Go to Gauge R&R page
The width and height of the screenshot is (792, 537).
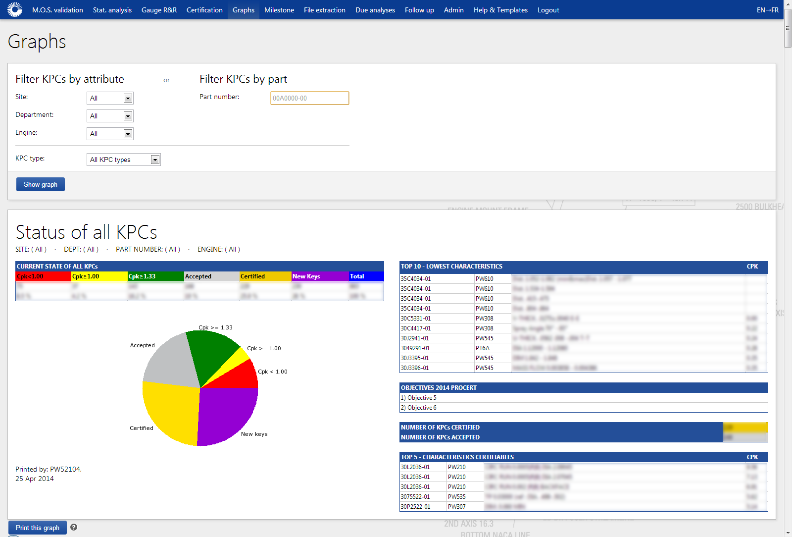coord(159,10)
